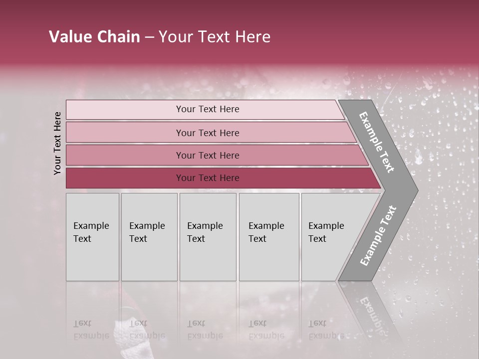The image size is (479, 359).
Task: Select the second gray Example Text box
Action: [x=149, y=237]
